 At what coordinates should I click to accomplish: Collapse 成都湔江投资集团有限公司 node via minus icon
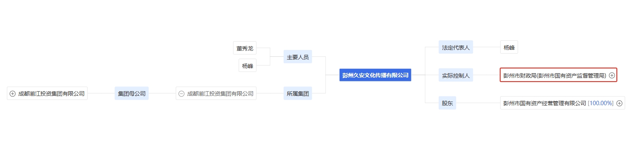pos(181,94)
